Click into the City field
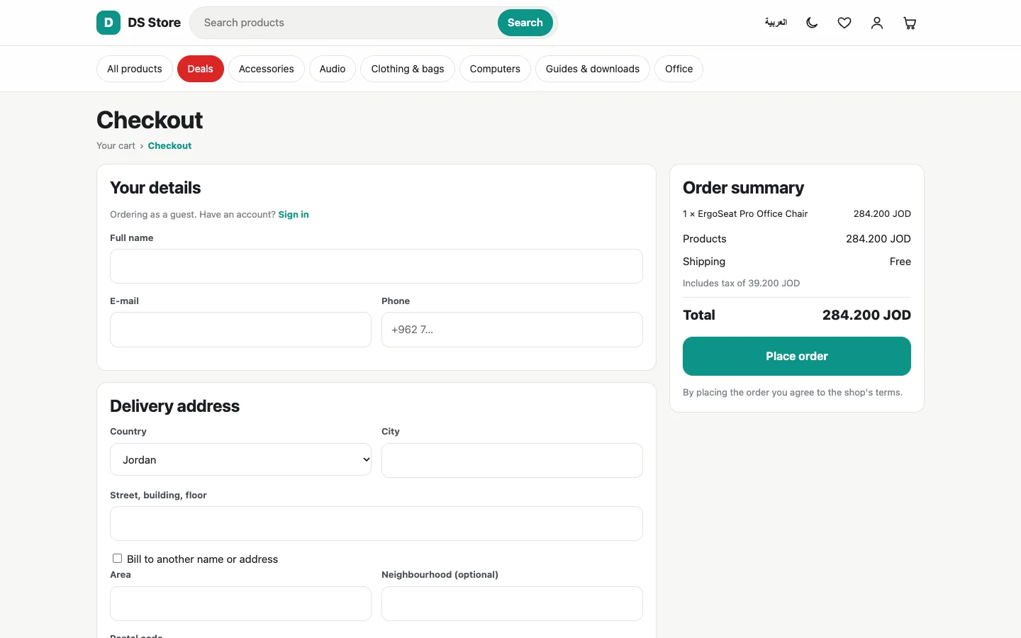Viewport: 1021px width, 638px height. pyautogui.click(x=512, y=460)
